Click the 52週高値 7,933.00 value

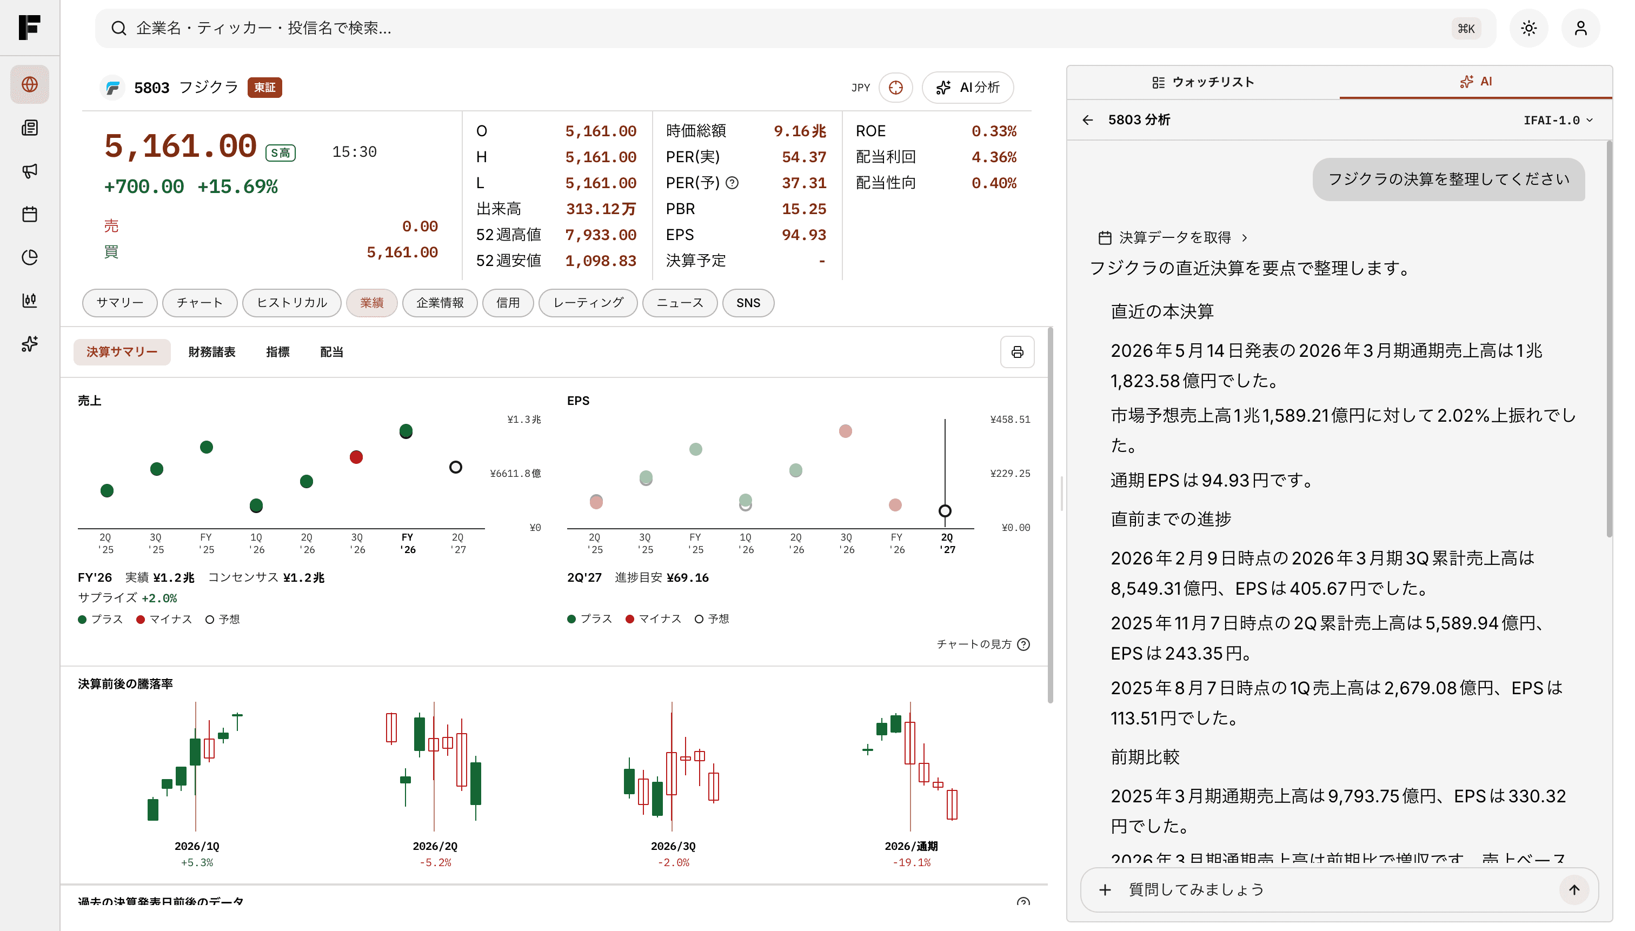600,235
